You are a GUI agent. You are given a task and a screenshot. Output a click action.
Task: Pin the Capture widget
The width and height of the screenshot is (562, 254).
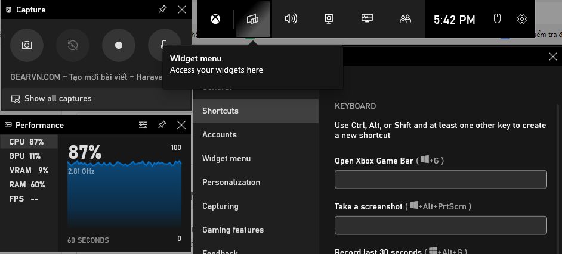[162, 10]
